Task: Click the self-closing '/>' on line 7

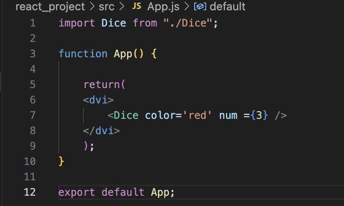Action: pos(281,115)
